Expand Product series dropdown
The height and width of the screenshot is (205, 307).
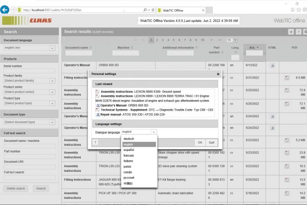click(52, 92)
